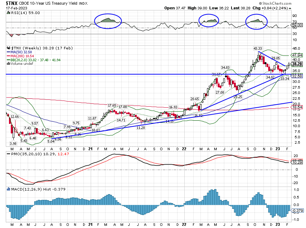Click the RSI indicator legend icon
This screenshot has width=306, height=228.
[x=8, y=13]
